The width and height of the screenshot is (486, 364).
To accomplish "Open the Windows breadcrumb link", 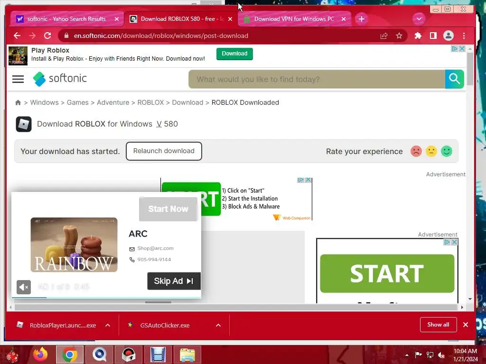I will click(x=44, y=102).
